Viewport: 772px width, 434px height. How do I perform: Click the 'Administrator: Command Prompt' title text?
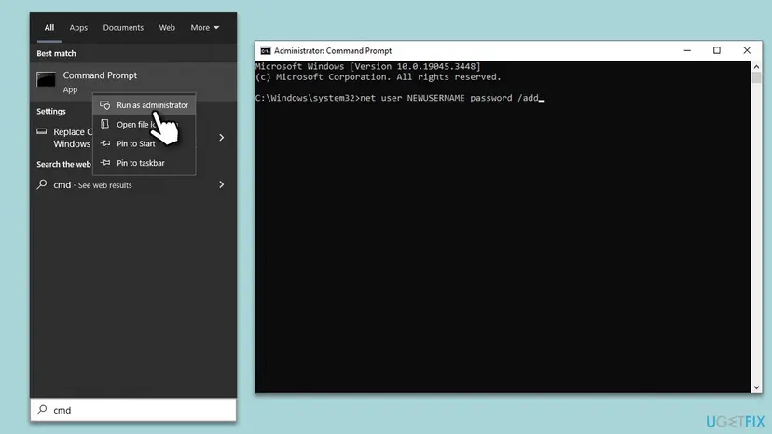(333, 50)
